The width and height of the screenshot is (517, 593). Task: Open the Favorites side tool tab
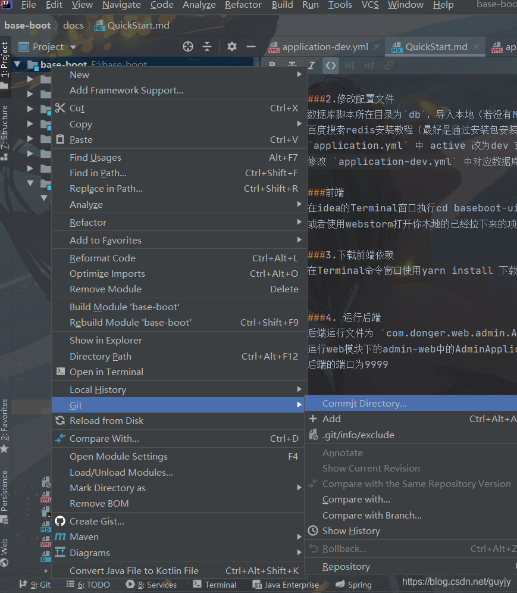point(5,426)
